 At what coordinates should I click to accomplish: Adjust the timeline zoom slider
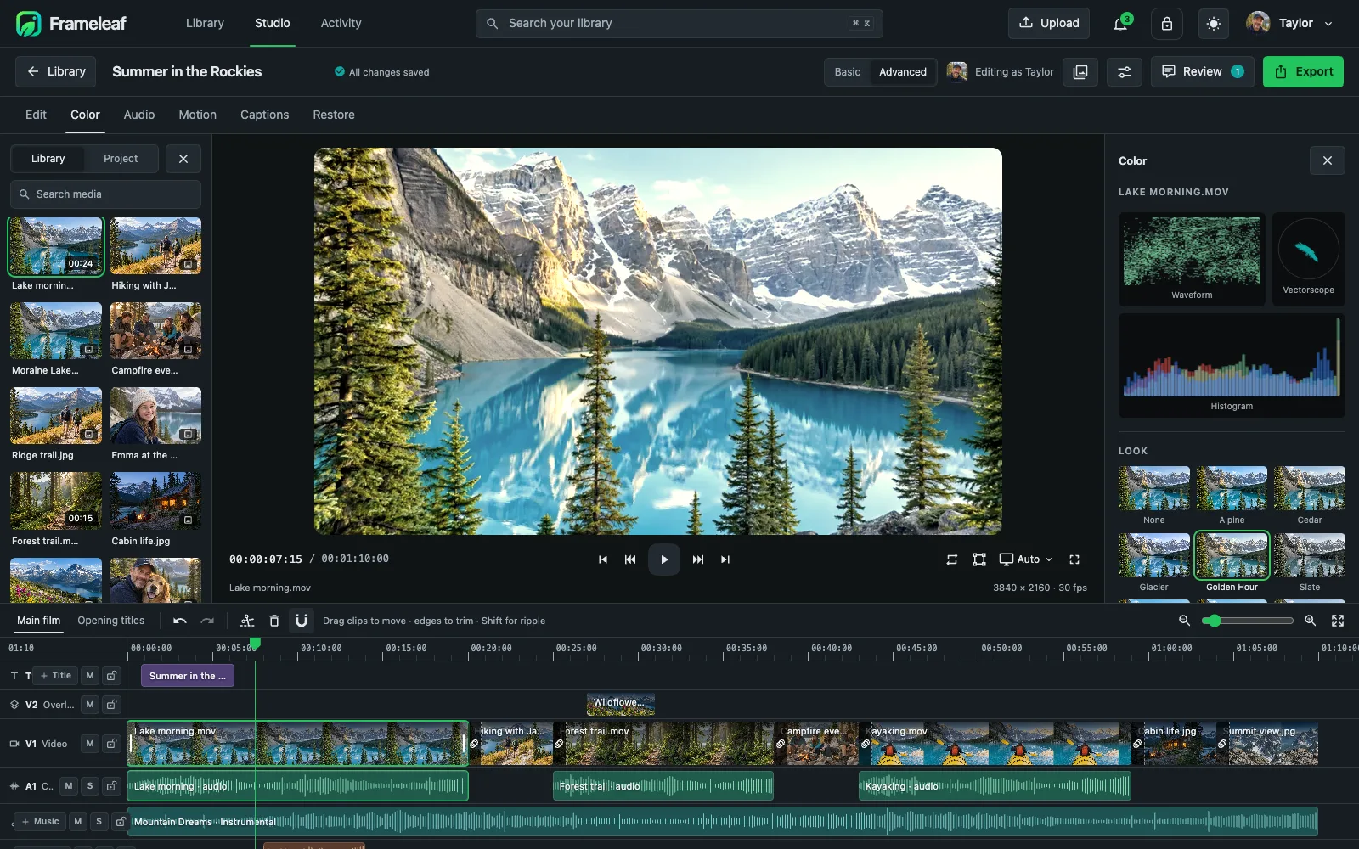[x=1248, y=621]
